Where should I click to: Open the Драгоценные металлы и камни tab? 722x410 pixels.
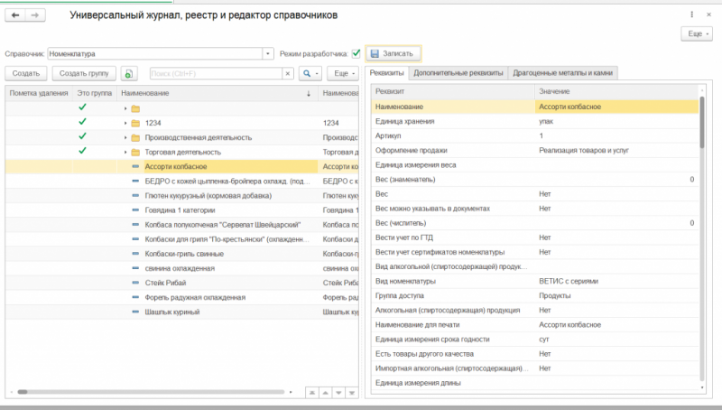point(562,73)
